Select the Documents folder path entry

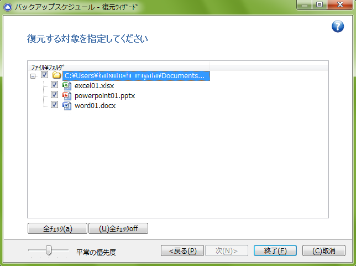pyautogui.click(x=135, y=75)
